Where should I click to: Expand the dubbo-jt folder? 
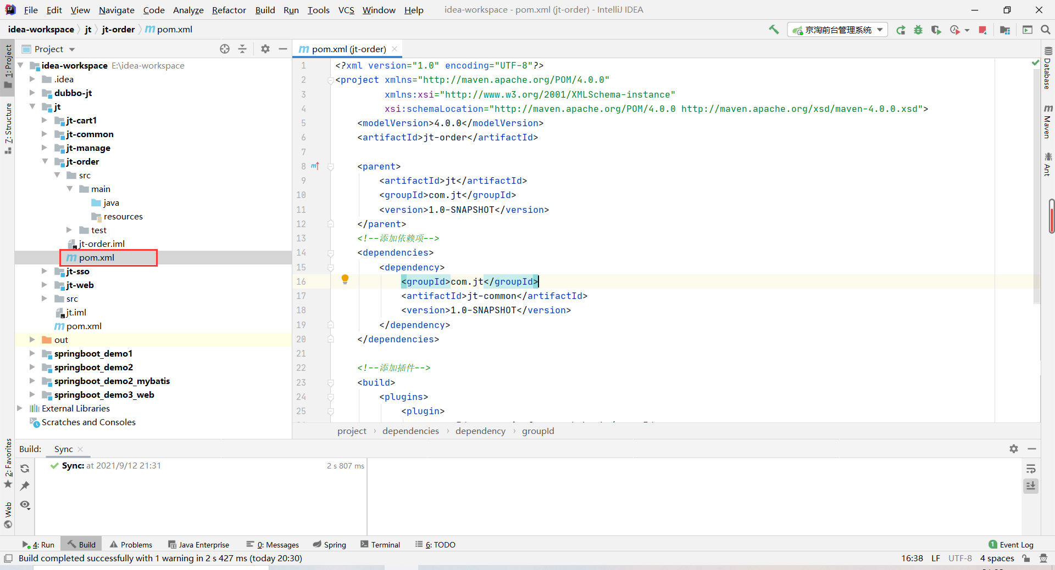coord(32,93)
